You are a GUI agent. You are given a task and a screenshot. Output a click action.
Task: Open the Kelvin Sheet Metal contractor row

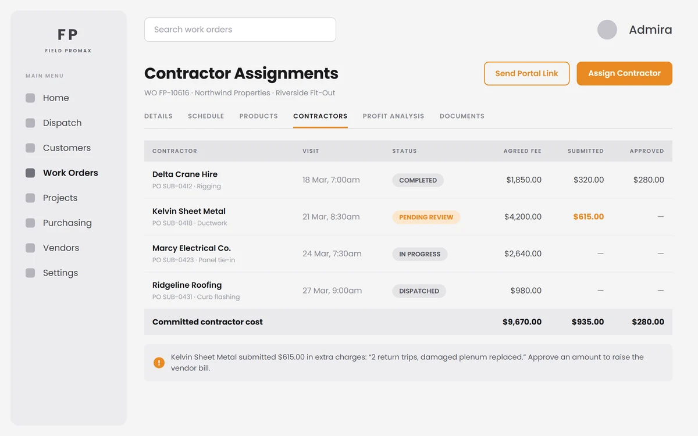(408, 217)
